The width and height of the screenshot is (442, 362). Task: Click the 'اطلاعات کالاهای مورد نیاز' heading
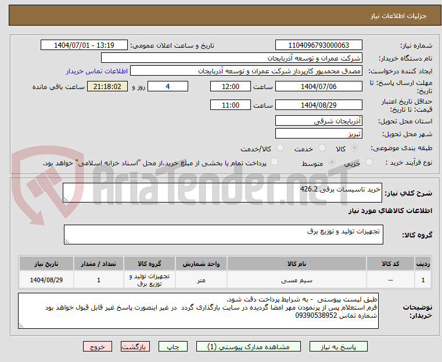(x=390, y=211)
